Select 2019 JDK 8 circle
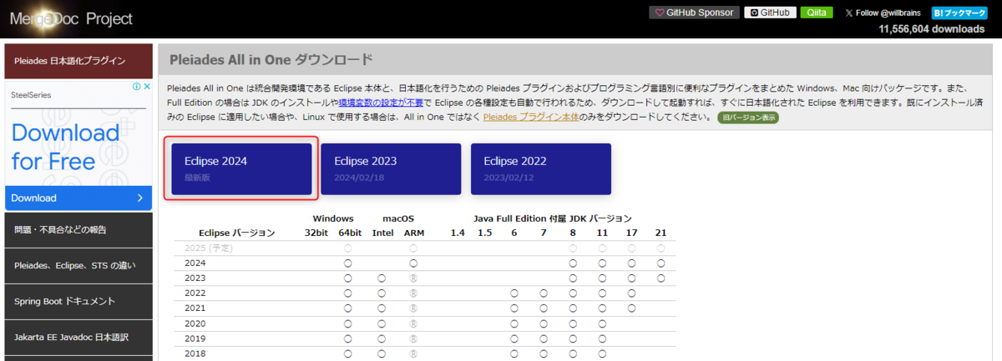Screen dimensions: 1002x361 573,338
